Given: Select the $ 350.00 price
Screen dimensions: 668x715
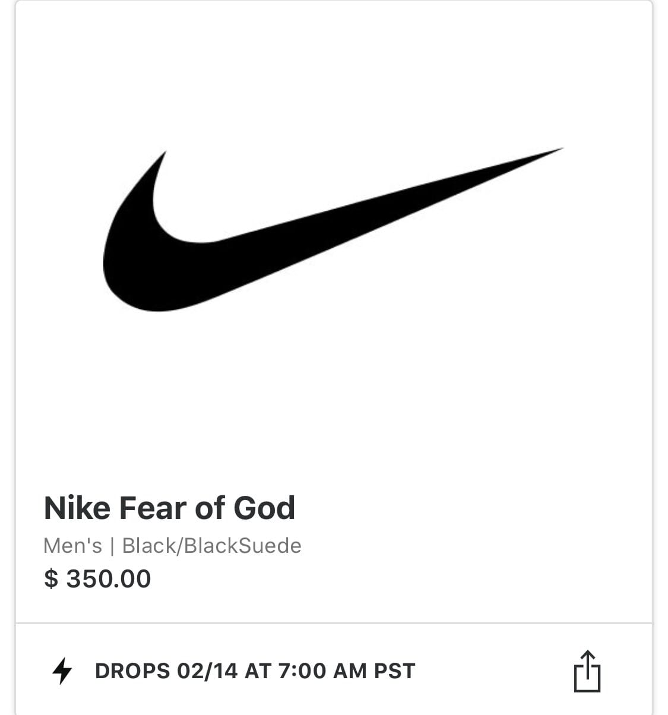Looking at the screenshot, I should tap(97, 579).
